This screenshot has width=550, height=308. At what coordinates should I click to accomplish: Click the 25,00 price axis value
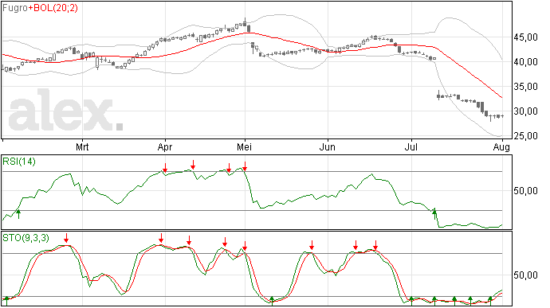point(525,136)
